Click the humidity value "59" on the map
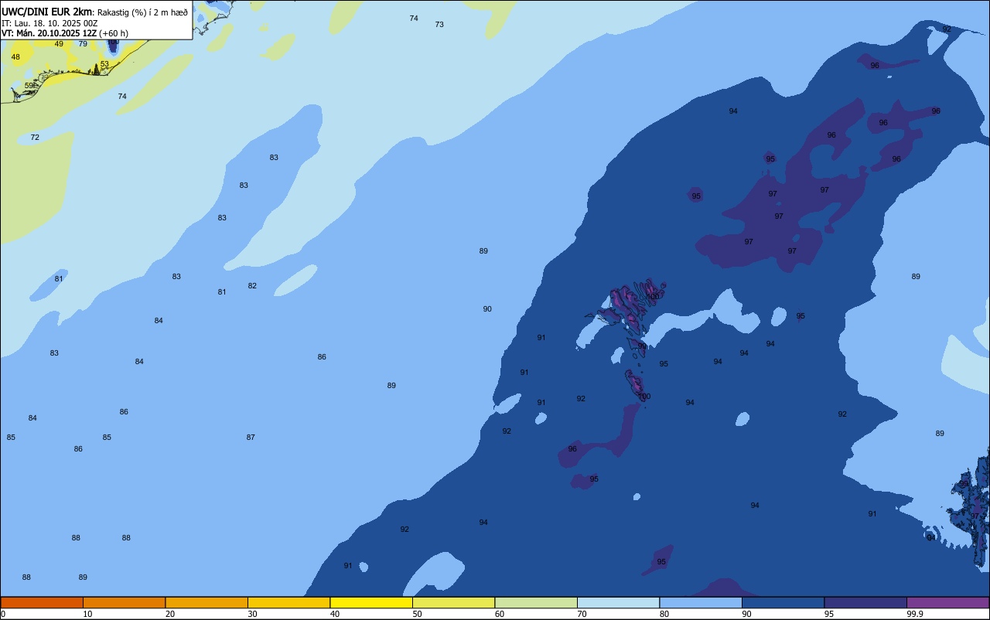This screenshot has width=990, height=620. click(x=29, y=86)
